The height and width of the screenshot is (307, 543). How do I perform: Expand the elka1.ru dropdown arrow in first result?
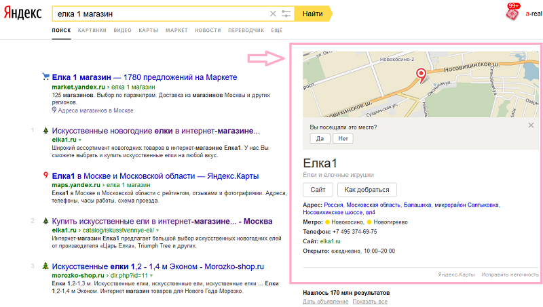[80, 140]
